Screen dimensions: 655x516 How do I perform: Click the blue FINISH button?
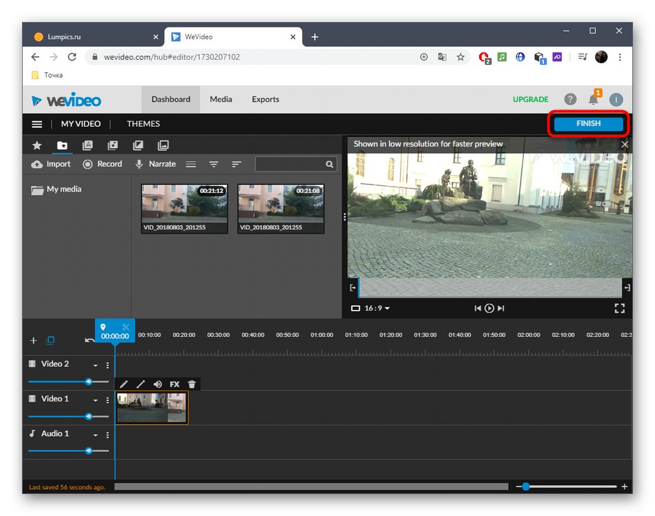[588, 124]
